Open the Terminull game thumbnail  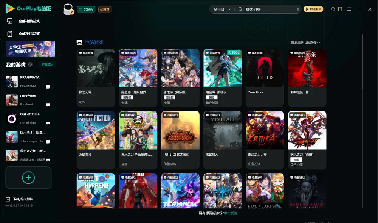tap(180, 191)
